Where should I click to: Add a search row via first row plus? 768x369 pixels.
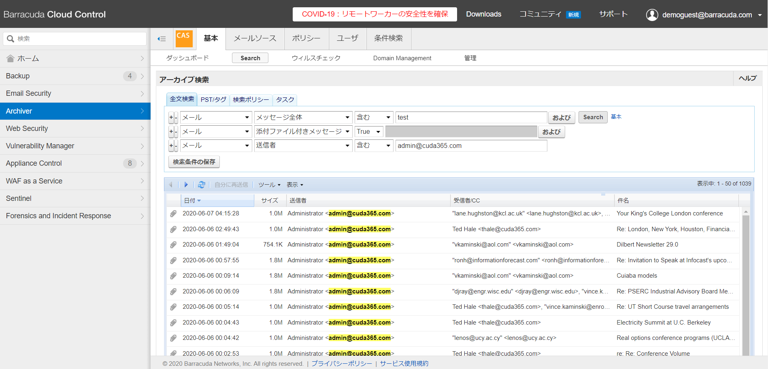pyautogui.click(x=171, y=118)
